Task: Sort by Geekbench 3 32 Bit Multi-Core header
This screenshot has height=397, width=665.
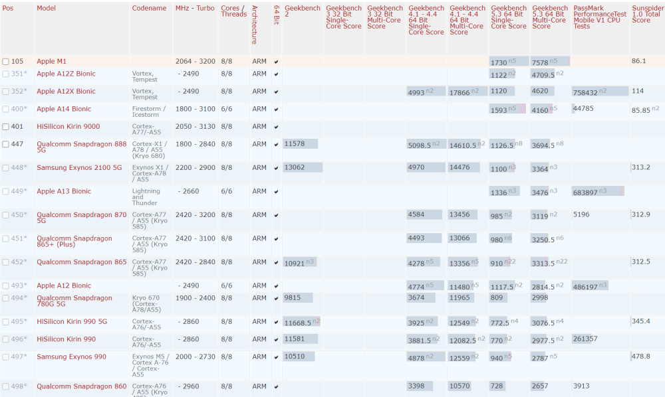Action: (385, 17)
